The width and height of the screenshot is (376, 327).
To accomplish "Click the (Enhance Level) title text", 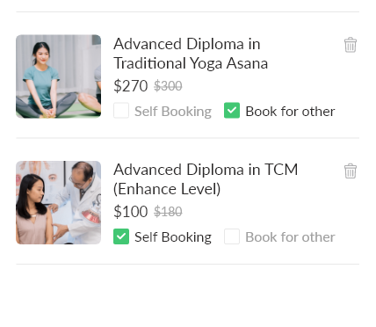I will coord(167,189).
